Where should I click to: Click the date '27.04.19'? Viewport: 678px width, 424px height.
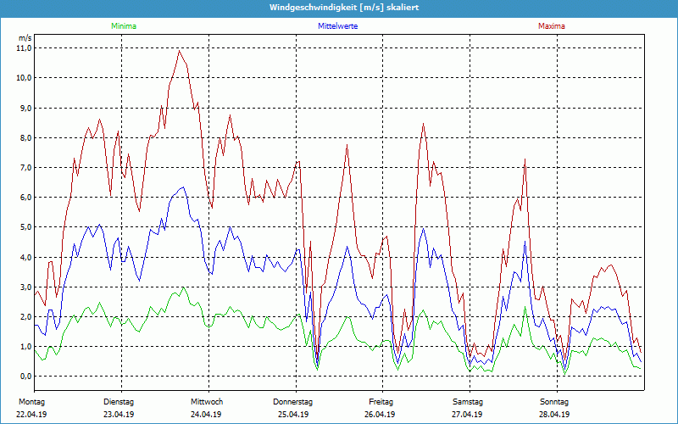tap(467, 415)
